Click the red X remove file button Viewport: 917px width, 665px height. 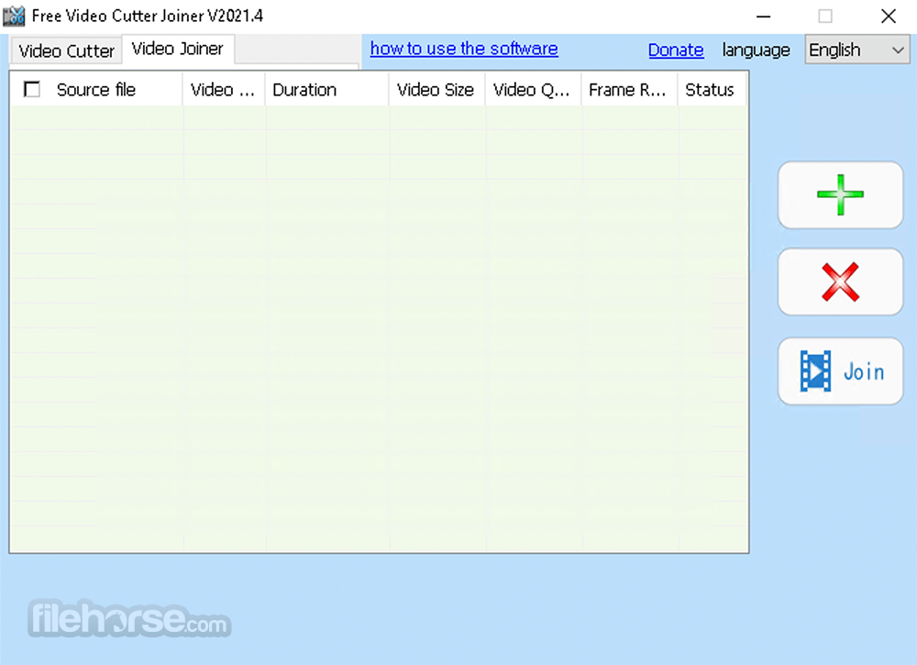click(x=840, y=282)
